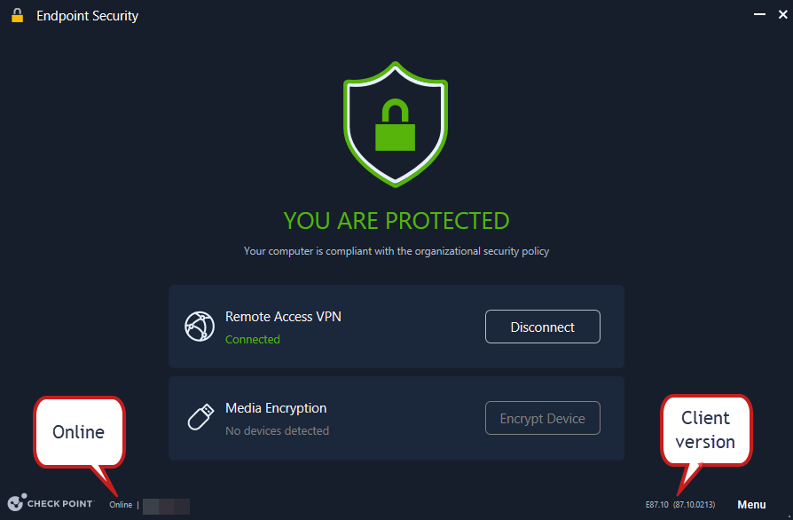Click the YOU ARE PROTECTED heading

396,221
